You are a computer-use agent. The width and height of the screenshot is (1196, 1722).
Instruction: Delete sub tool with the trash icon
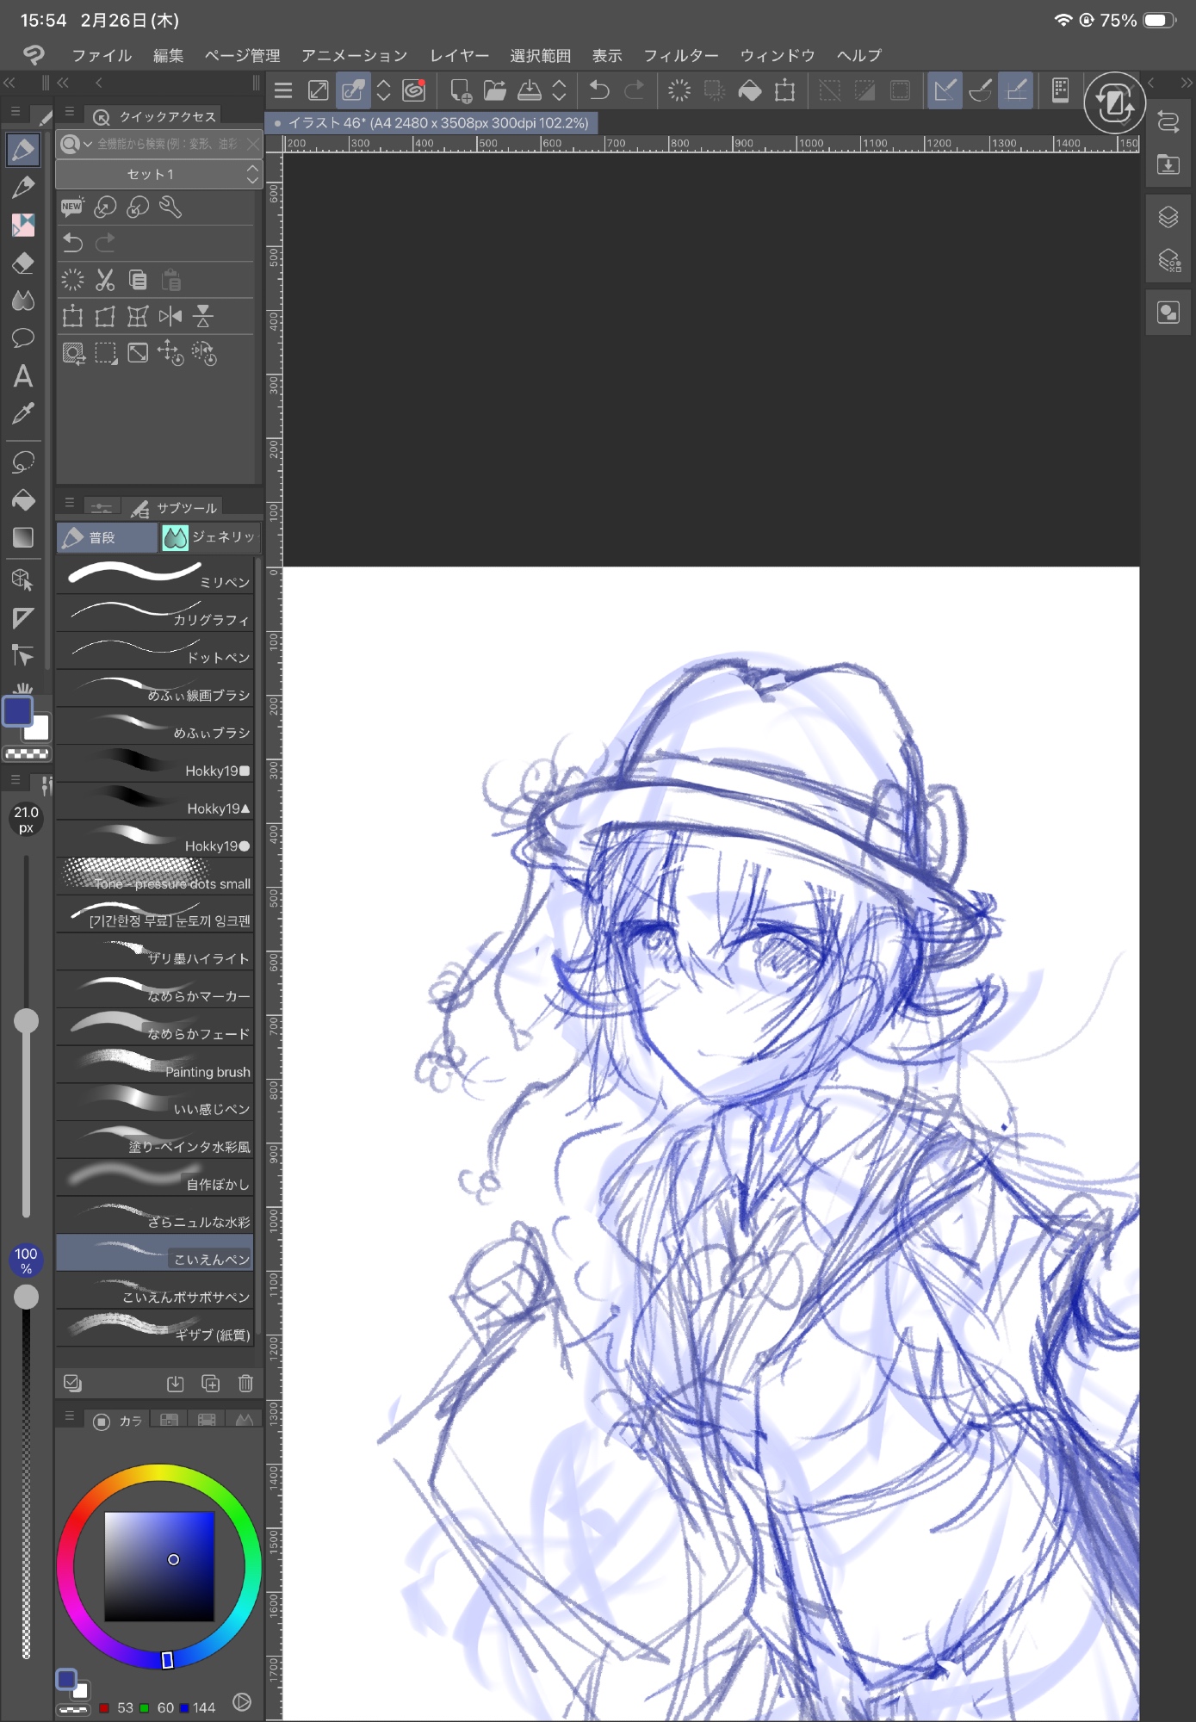click(245, 1384)
